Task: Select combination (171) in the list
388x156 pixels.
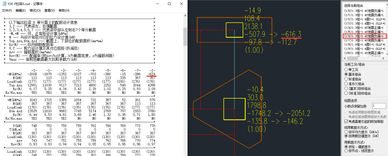Action: tap(364, 15)
